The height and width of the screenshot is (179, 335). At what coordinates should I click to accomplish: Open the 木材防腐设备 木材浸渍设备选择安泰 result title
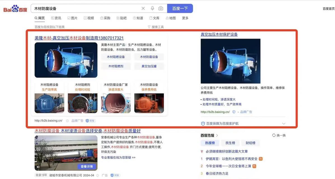click(88, 131)
